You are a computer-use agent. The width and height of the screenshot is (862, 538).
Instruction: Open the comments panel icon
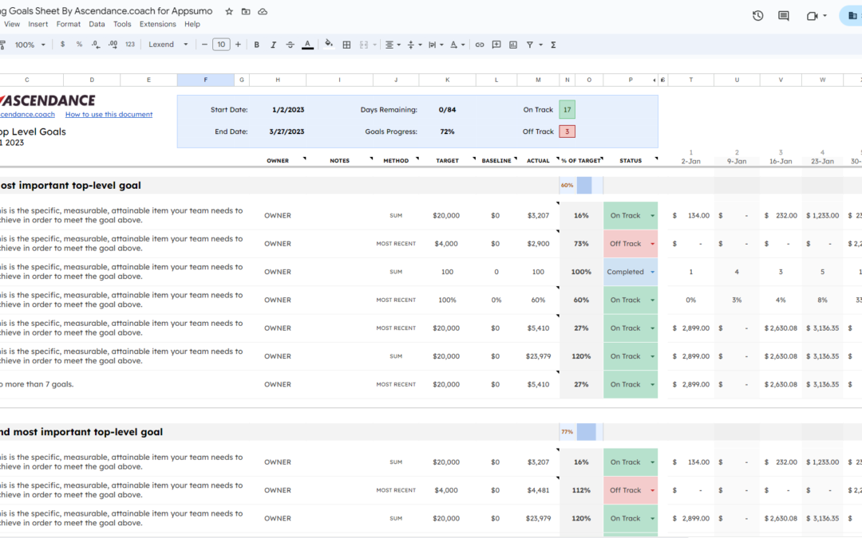784,16
